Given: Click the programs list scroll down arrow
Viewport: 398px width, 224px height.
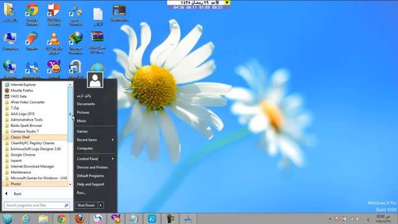Looking at the screenshot, I should point(70,184).
